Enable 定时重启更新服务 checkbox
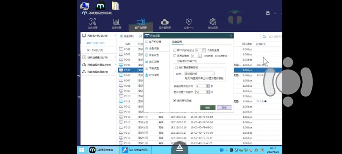 [177, 68]
